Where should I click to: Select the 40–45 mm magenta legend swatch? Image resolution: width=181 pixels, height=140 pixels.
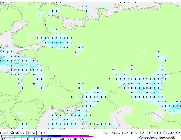[77, 136]
